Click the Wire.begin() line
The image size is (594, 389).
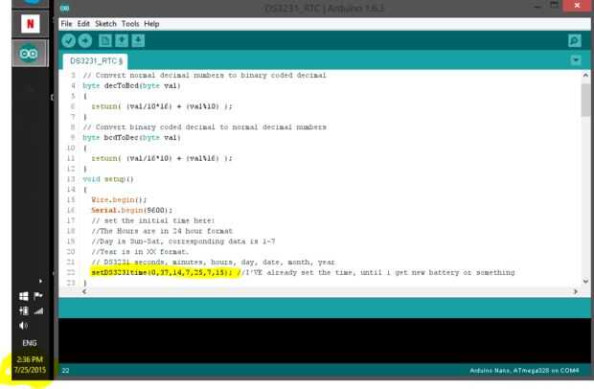click(119, 199)
